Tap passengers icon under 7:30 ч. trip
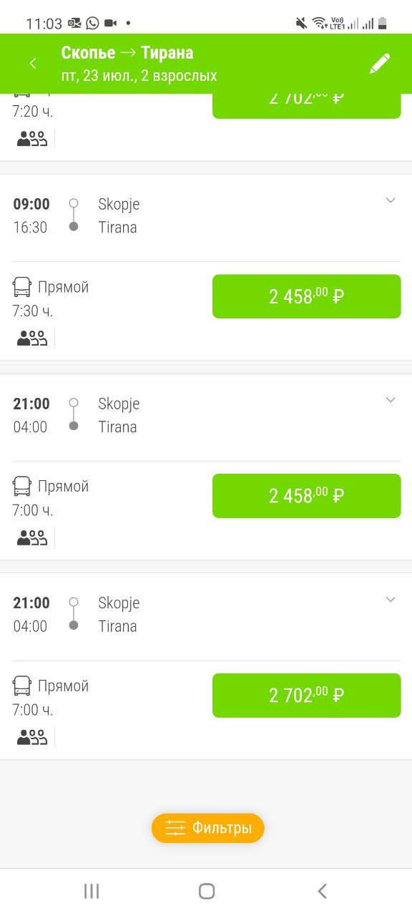 32,338
